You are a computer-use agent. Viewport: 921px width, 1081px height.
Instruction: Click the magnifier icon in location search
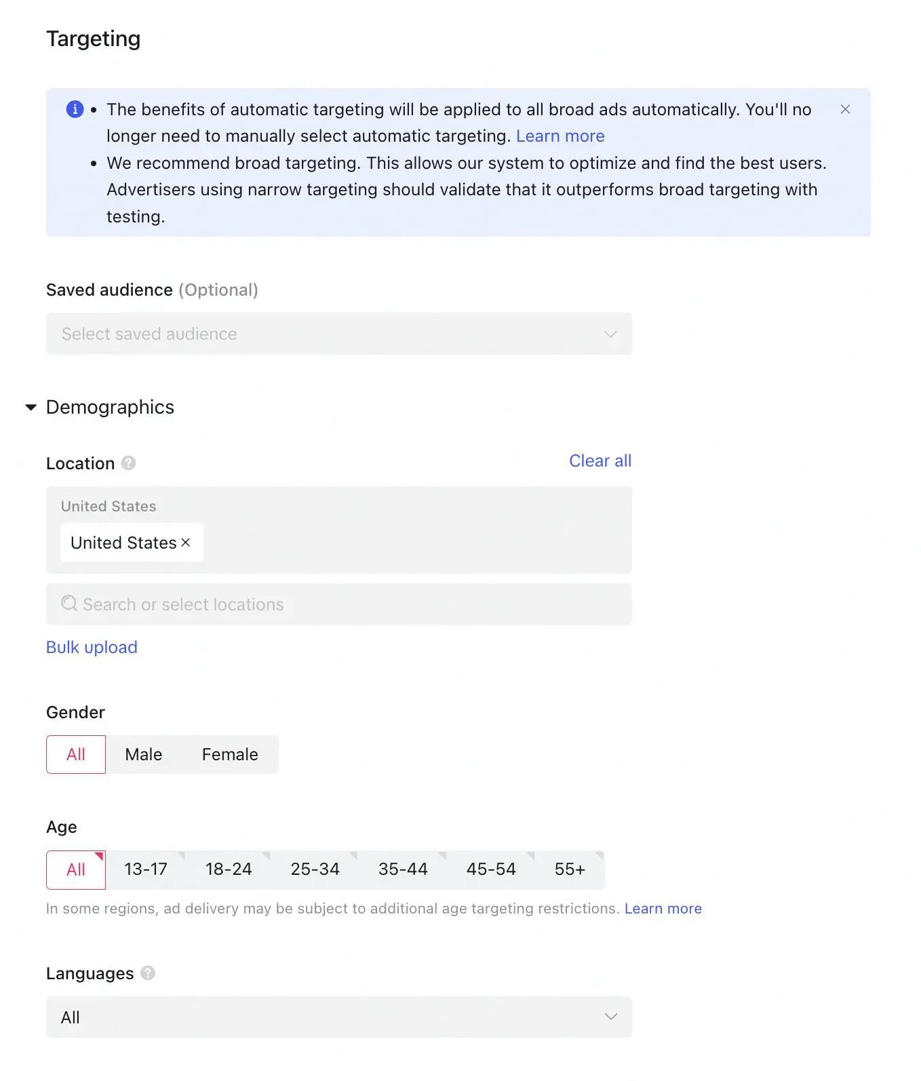pyautogui.click(x=69, y=604)
